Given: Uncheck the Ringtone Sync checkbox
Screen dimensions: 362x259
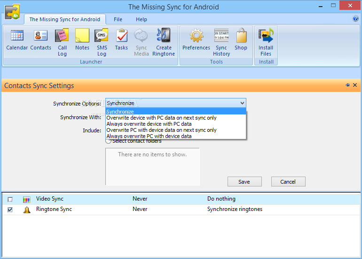Looking at the screenshot, I should click(x=10, y=210).
